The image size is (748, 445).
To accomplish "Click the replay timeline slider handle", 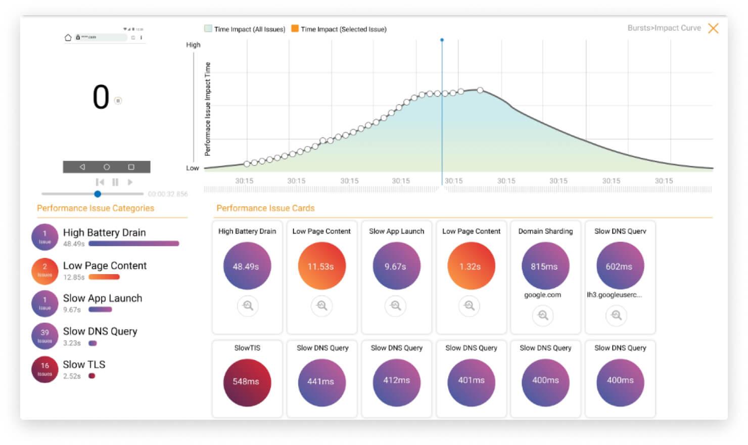I will click(x=98, y=194).
